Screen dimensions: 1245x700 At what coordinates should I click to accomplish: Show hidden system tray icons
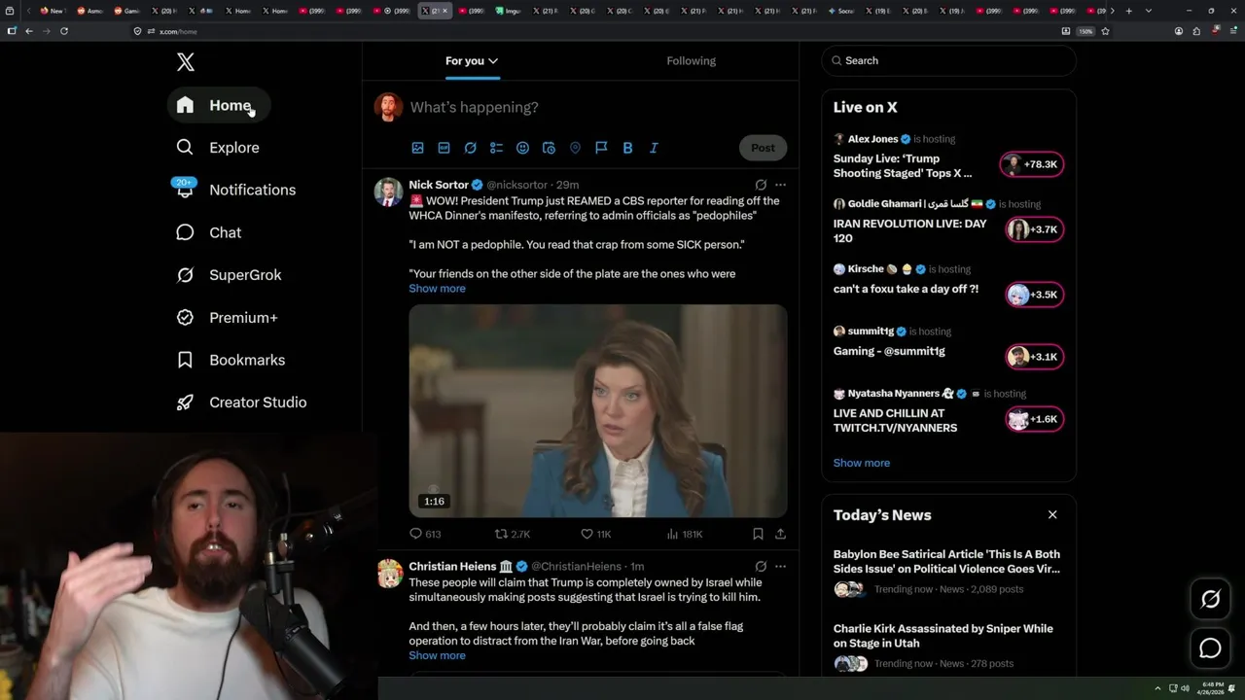pos(1157,688)
